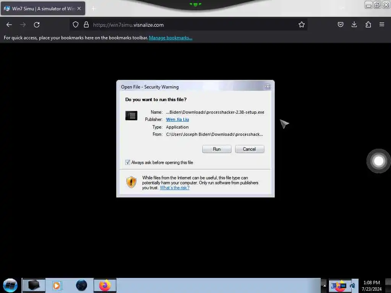Open the dark globe taskbar icon
The width and height of the screenshot is (391, 293).
(81, 285)
